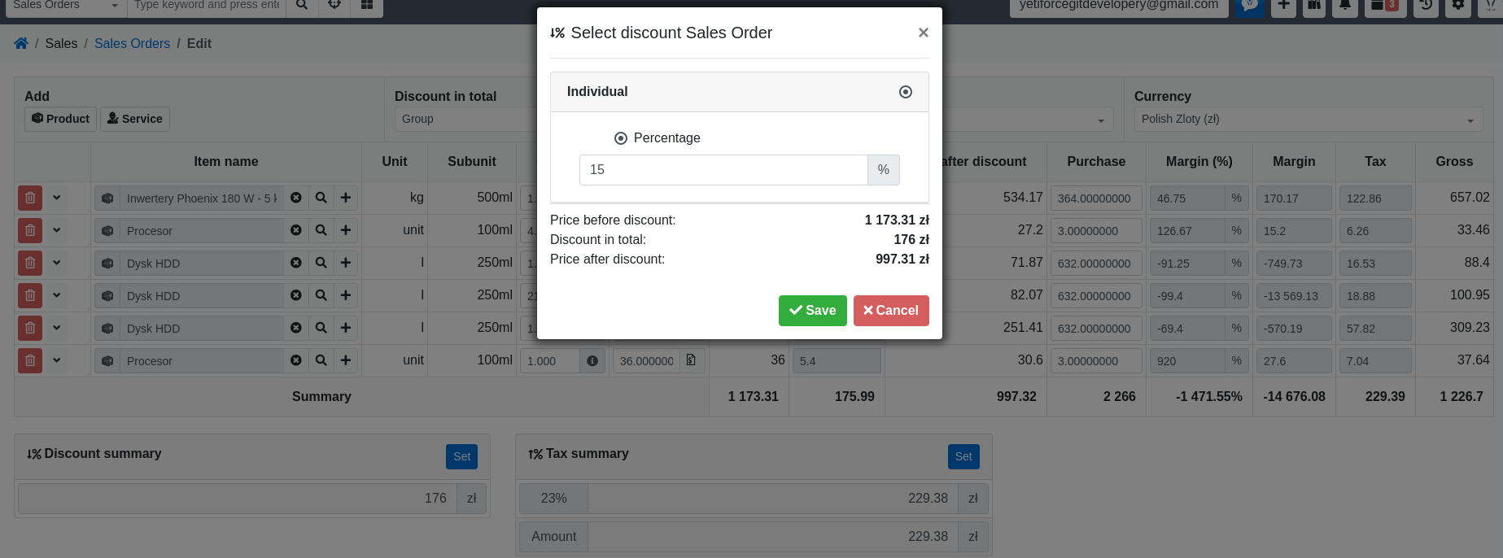
Task: Delete the Dysk HDD row with gross 309.23
Action: coord(30,328)
